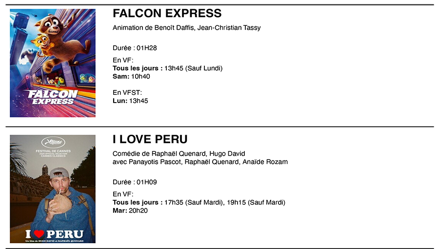Click the red heart on Peru poster
439x249 pixels.
[x=39, y=234]
